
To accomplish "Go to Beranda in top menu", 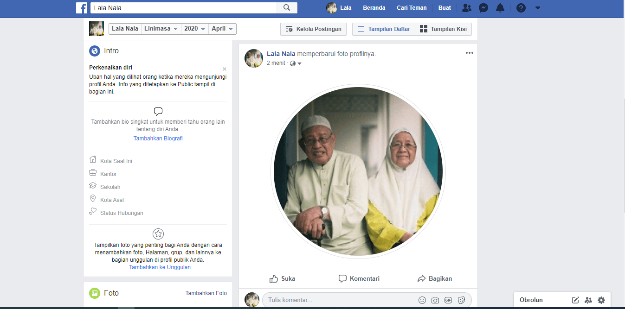I will [x=374, y=8].
